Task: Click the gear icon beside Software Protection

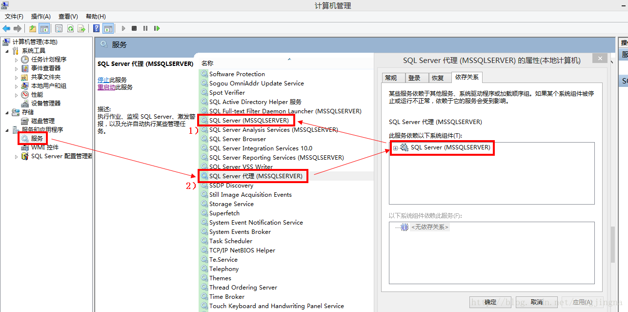Action: point(204,74)
